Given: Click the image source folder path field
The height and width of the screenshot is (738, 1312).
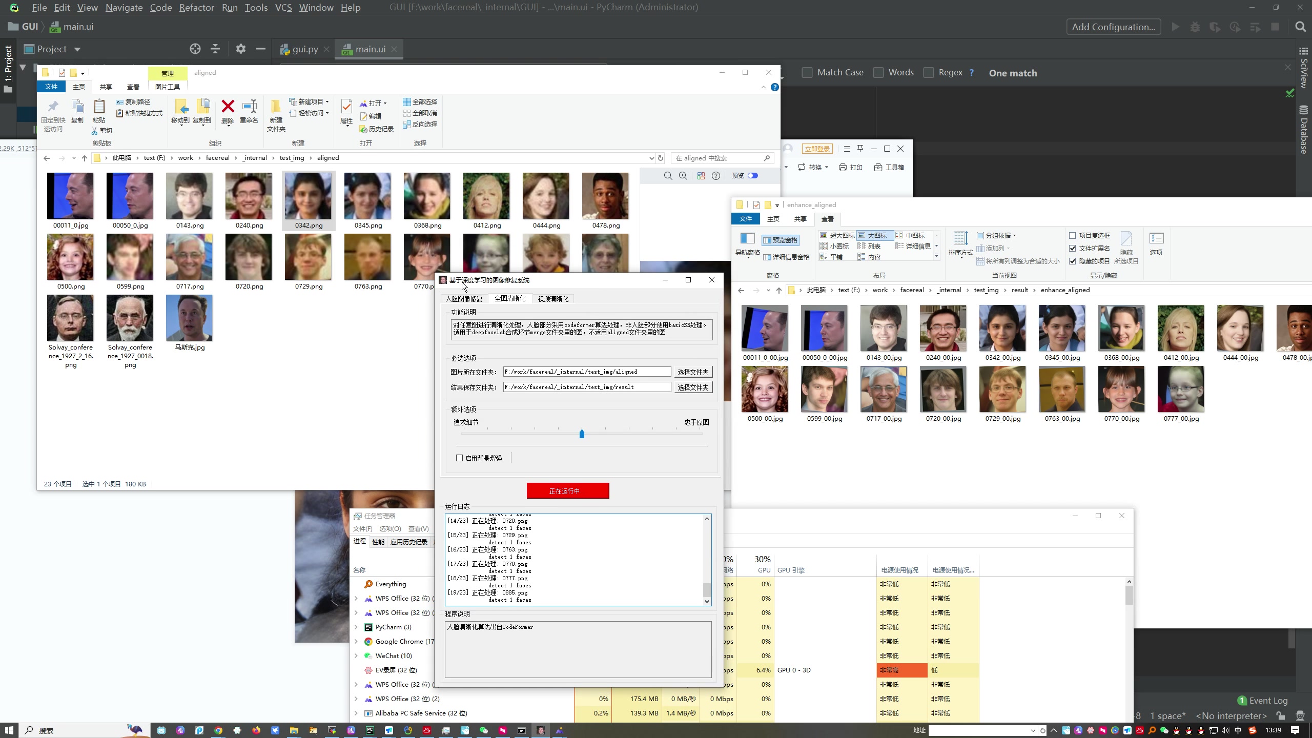Looking at the screenshot, I should tap(587, 372).
